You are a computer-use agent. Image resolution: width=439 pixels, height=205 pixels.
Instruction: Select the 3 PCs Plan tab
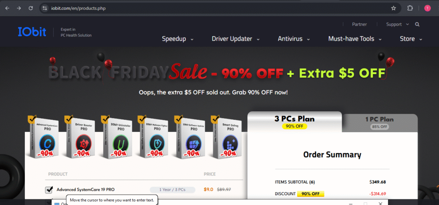coord(295,122)
